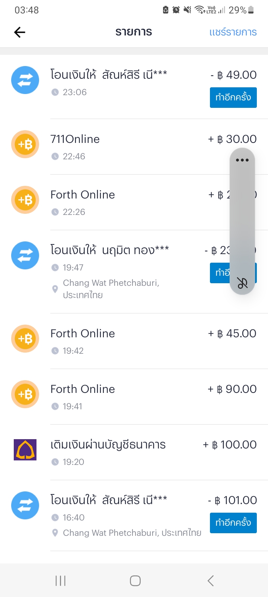Open Forth Online +90.00 transaction at 19:41

click(x=134, y=397)
